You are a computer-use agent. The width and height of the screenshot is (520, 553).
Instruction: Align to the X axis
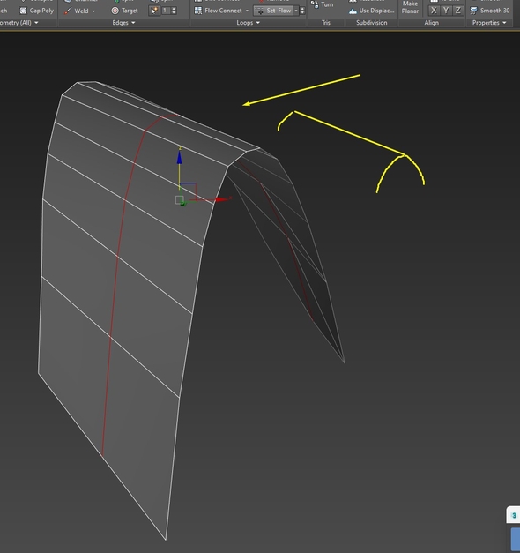click(434, 11)
